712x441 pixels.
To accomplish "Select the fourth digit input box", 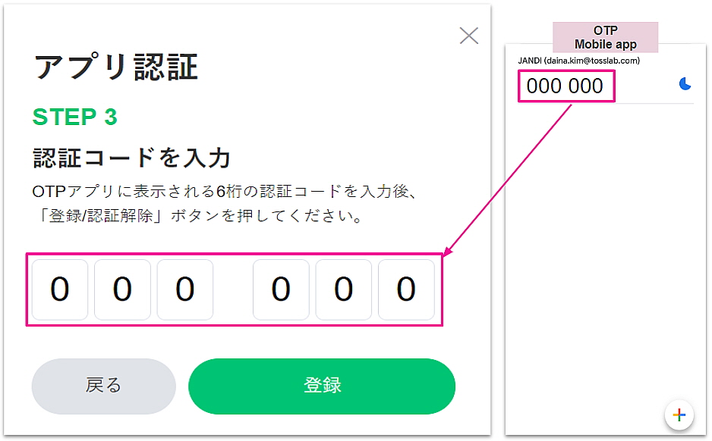I will [281, 289].
